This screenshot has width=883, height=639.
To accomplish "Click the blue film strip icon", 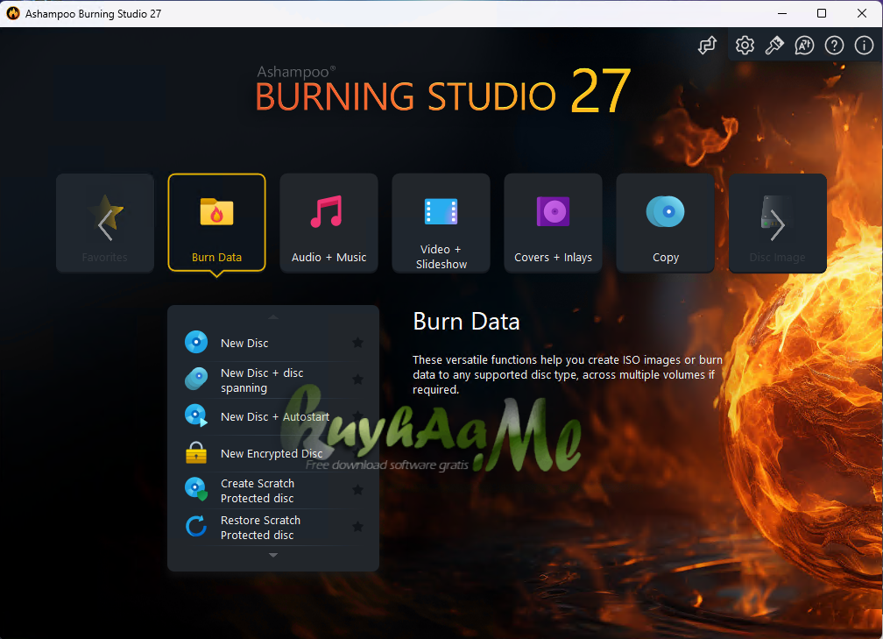I will click(x=441, y=212).
